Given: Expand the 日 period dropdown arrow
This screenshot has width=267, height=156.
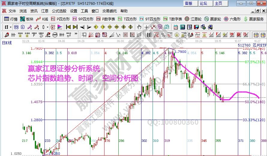Looking at the screenshot, I should pyautogui.click(x=11, y=27).
